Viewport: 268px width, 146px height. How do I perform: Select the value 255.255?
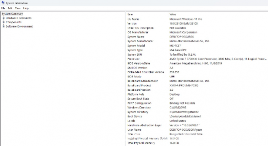click(174, 72)
